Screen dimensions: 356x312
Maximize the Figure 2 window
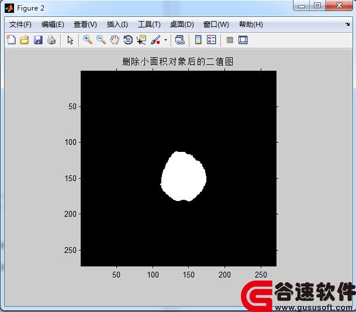click(317, 5)
